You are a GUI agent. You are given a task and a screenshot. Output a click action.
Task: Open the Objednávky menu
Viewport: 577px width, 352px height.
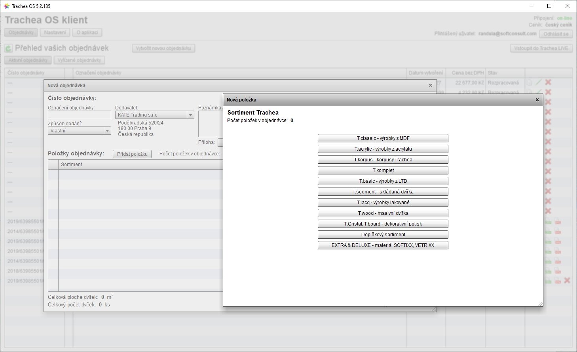(21, 33)
